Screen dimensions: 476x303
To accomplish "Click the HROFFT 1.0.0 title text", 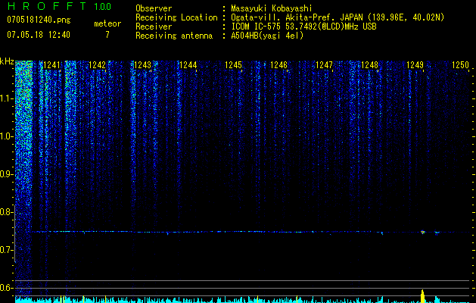I will click(x=59, y=6).
